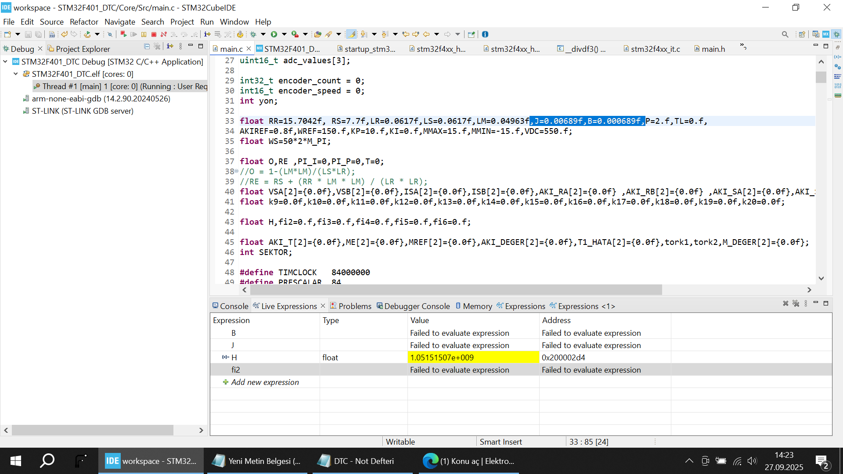Click the Previous Annotation icon
Image resolution: width=843 pixels, height=474 pixels.
pos(385,34)
